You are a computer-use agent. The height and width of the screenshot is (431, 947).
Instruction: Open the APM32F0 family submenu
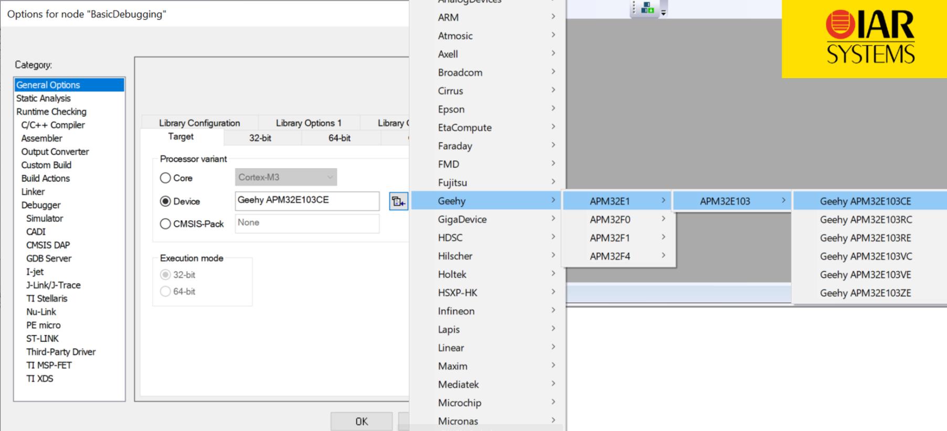(619, 219)
